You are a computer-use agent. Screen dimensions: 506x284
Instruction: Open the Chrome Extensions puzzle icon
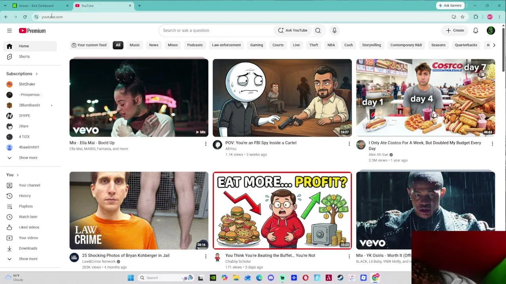click(476, 17)
